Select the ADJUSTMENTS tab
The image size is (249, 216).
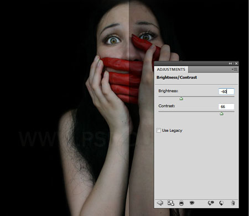[171, 69]
